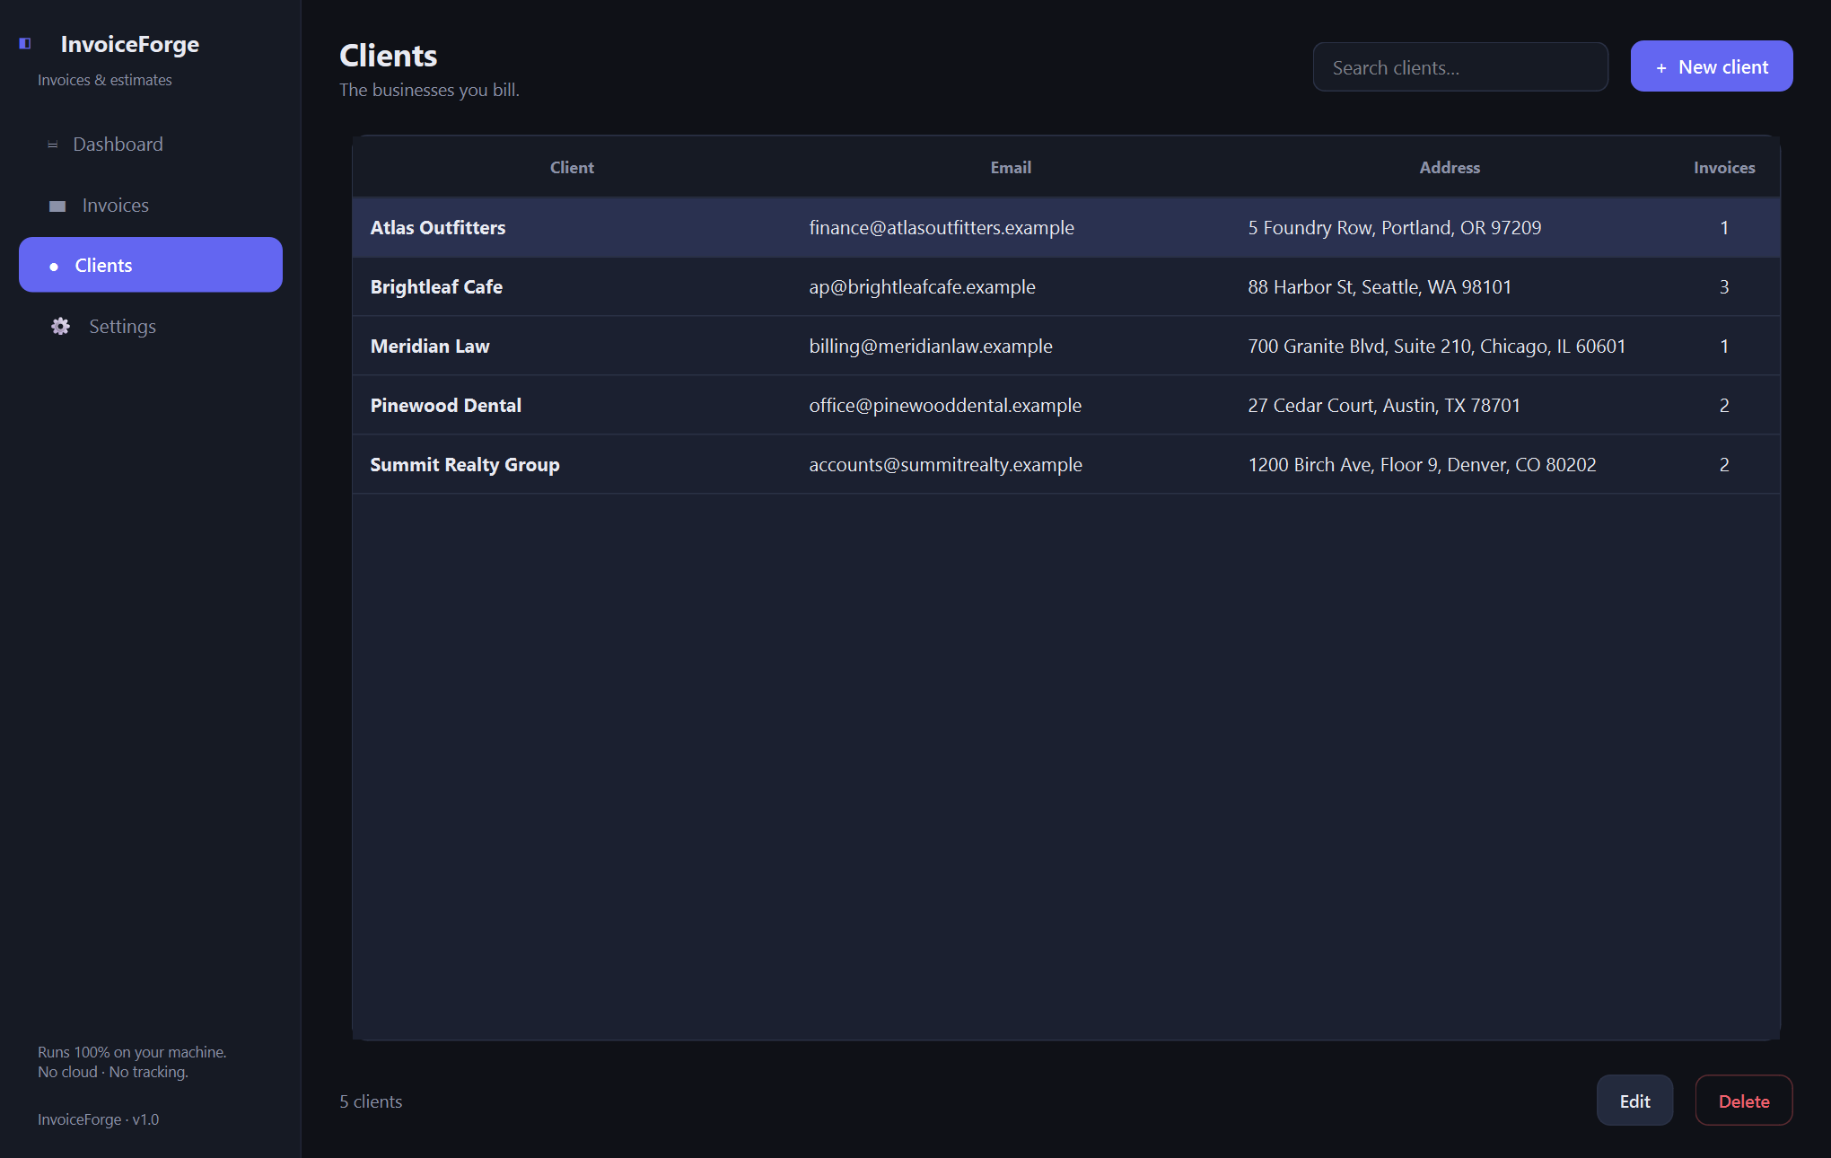Select the Pinewood Dental client
The width and height of the screenshot is (1831, 1158).
pyautogui.click(x=1065, y=406)
